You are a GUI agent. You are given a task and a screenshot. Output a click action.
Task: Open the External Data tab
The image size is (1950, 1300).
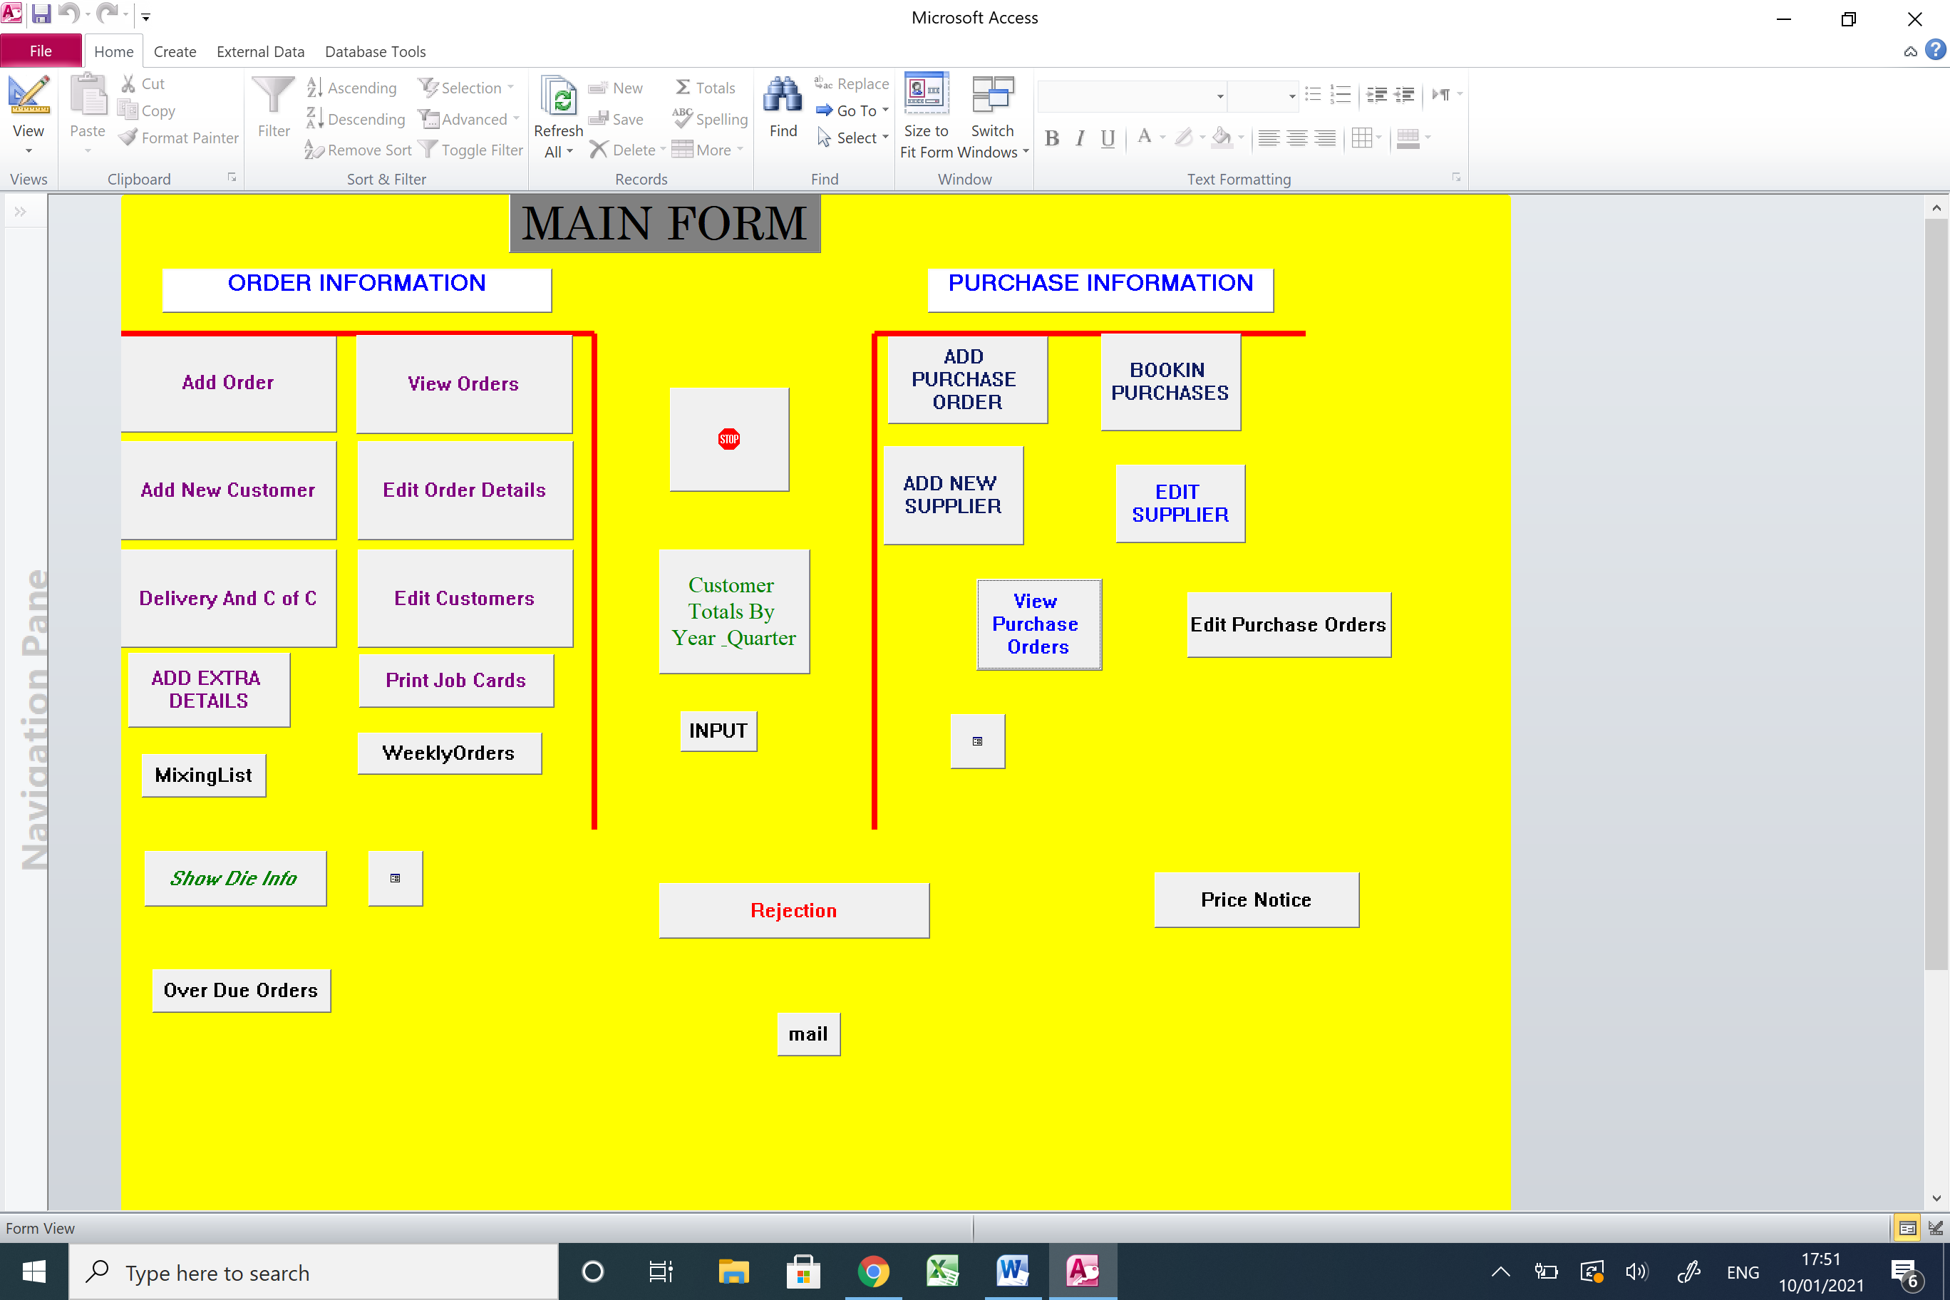coord(260,51)
